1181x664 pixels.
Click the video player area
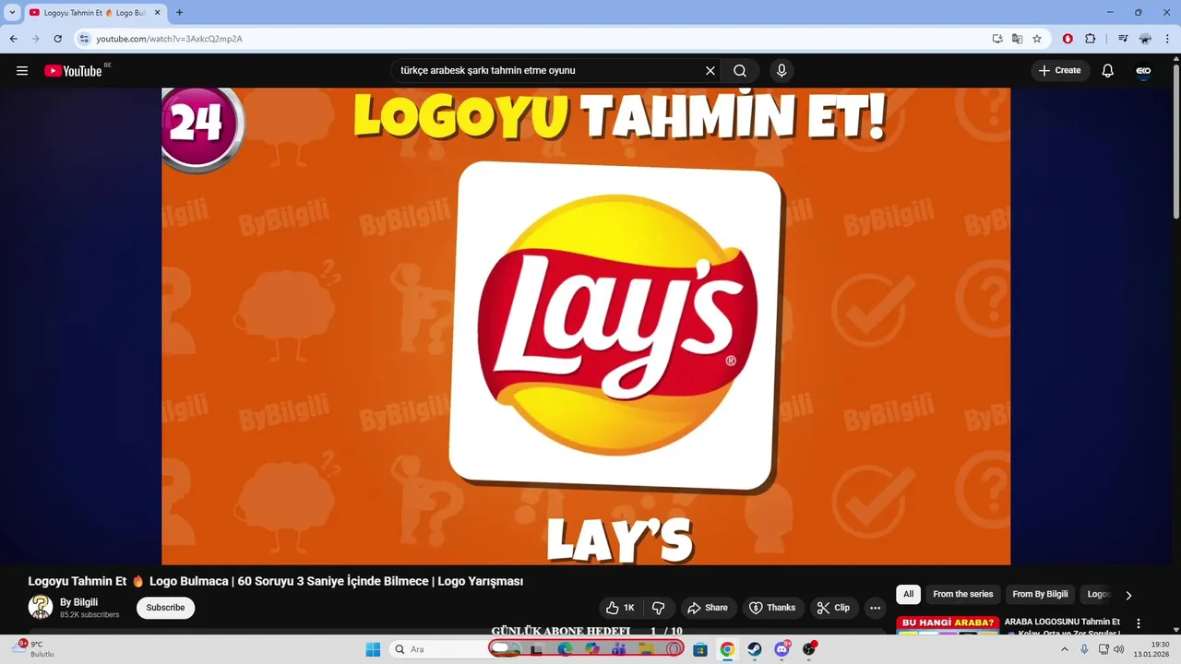[x=586, y=326]
